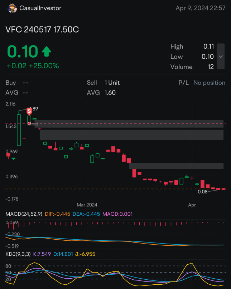Tap the DIF:-0.445 orange value
This screenshot has height=289, width=231.
point(58,214)
